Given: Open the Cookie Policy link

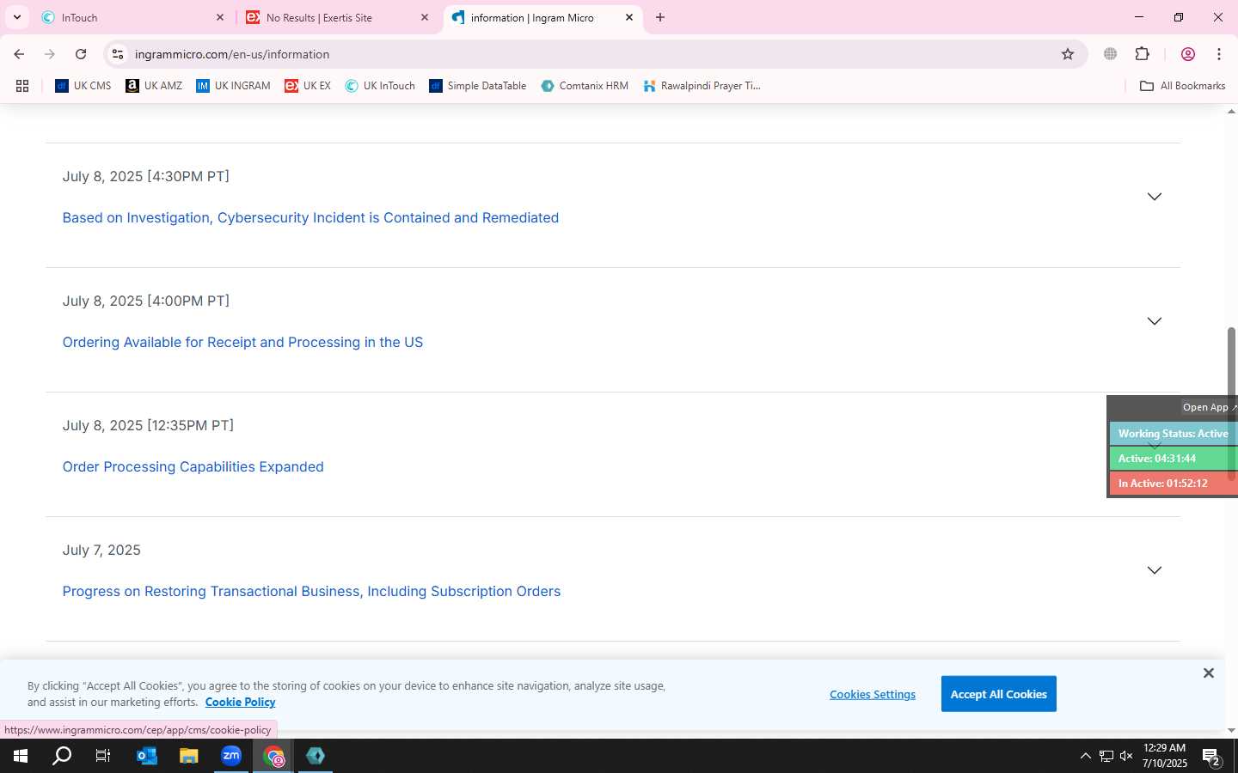Looking at the screenshot, I should coord(240,702).
